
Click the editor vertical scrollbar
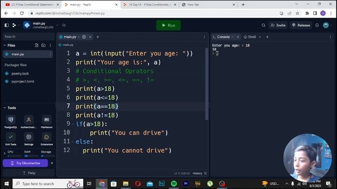(207, 85)
